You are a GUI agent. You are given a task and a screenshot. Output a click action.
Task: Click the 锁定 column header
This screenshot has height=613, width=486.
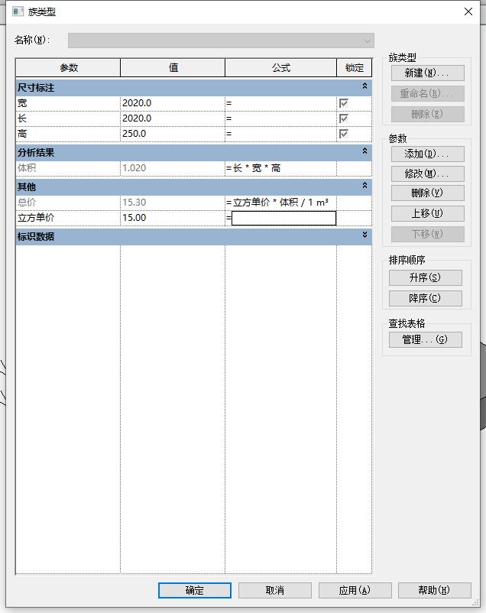(x=355, y=68)
